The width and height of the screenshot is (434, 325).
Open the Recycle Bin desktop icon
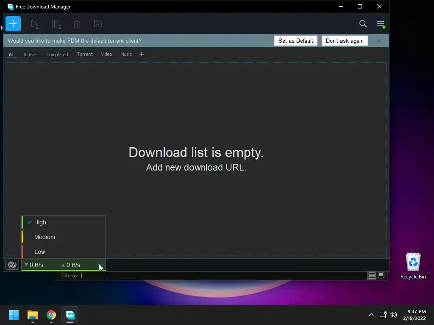(413, 266)
